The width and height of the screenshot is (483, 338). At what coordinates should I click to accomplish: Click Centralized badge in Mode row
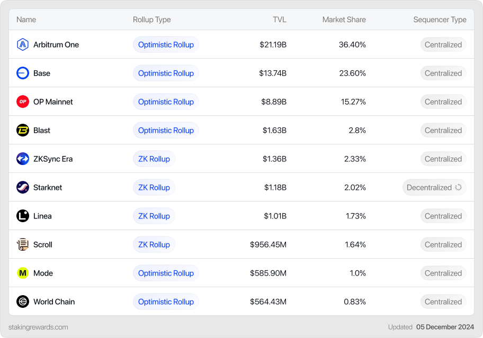tap(443, 273)
